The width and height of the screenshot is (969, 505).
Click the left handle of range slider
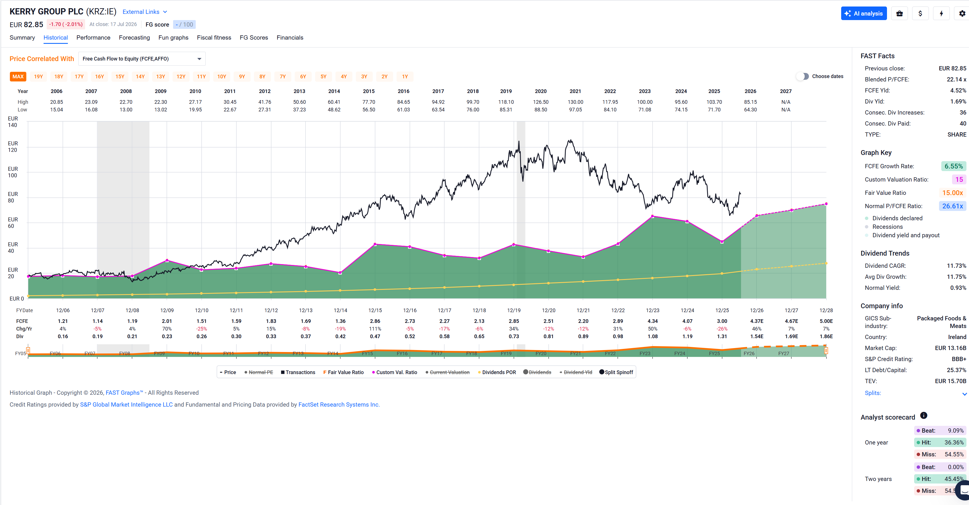pos(28,350)
